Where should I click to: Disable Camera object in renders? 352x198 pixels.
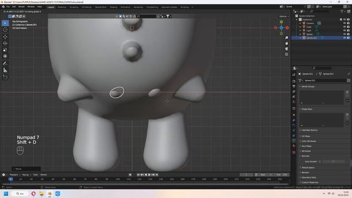tap(348, 23)
